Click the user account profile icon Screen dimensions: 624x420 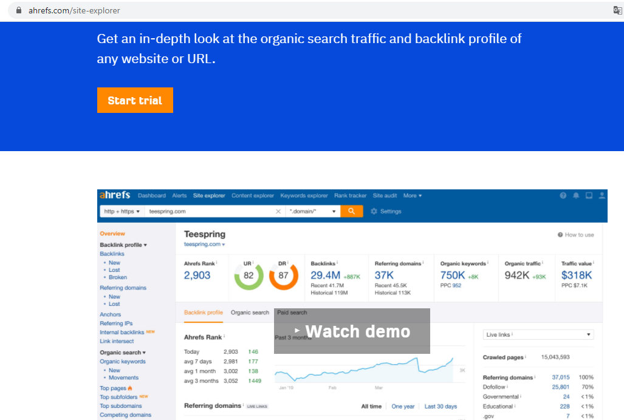click(602, 195)
